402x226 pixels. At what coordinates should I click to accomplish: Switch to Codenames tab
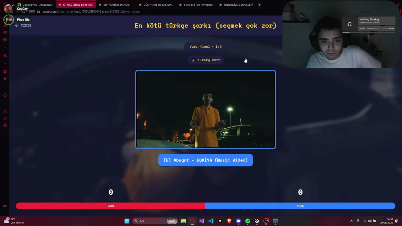pos(35,5)
